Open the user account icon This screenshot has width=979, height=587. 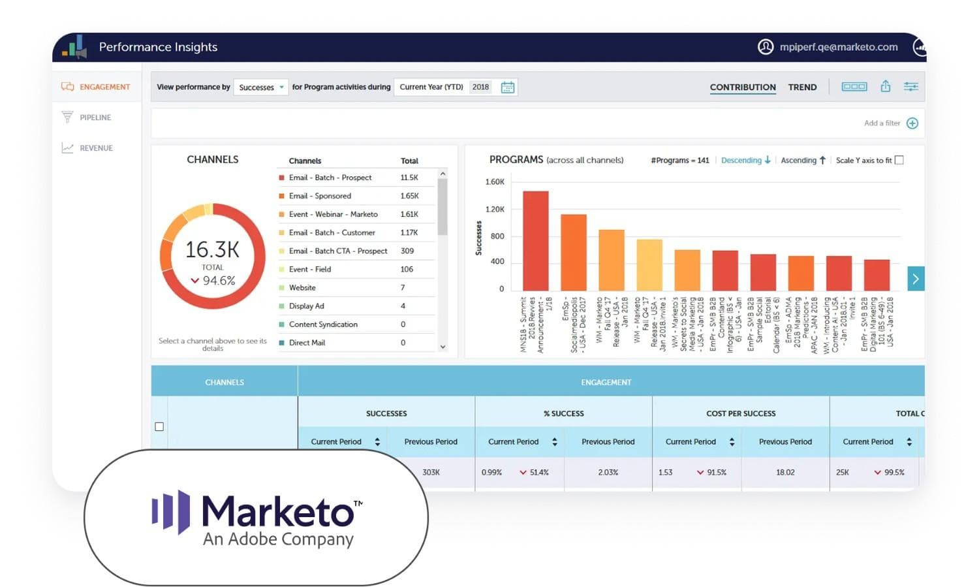tap(765, 47)
